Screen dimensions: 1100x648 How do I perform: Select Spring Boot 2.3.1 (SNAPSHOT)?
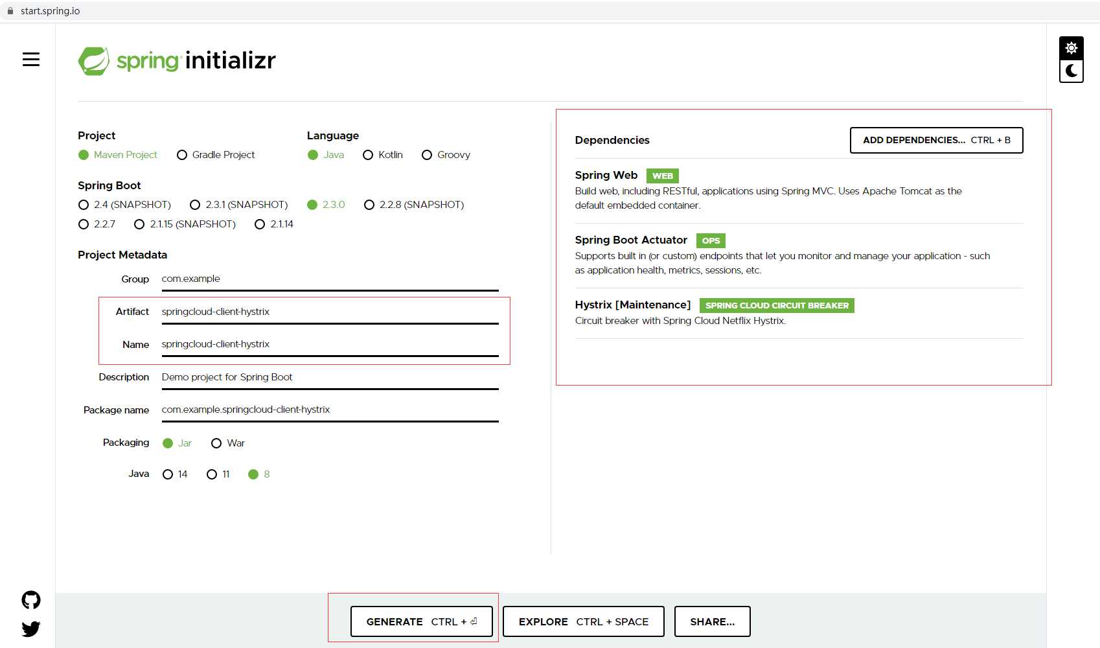point(238,205)
